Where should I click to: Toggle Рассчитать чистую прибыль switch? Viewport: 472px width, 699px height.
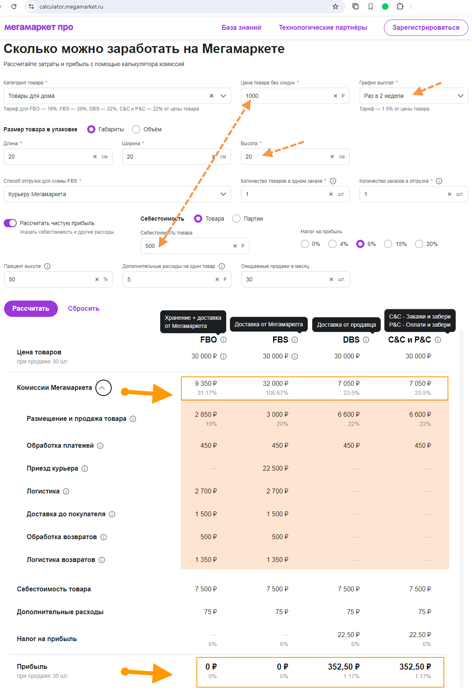point(10,223)
